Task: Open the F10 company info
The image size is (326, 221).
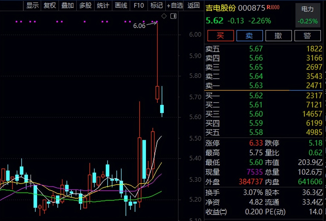Action: 139,5
